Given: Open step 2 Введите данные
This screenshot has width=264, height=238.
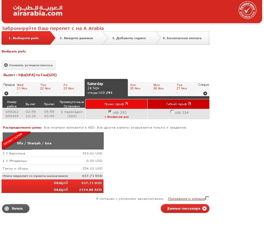Looking at the screenshot, I should 76,38.
